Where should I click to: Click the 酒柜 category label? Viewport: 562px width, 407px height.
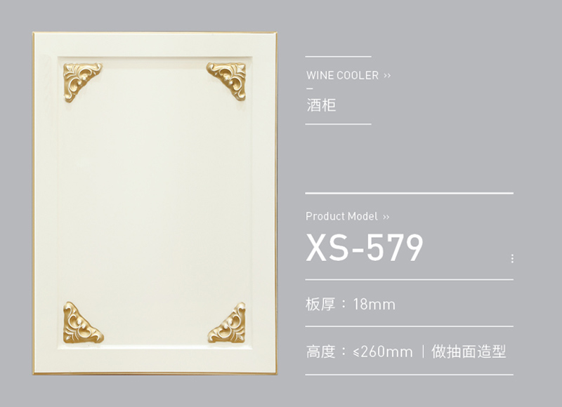tap(321, 105)
